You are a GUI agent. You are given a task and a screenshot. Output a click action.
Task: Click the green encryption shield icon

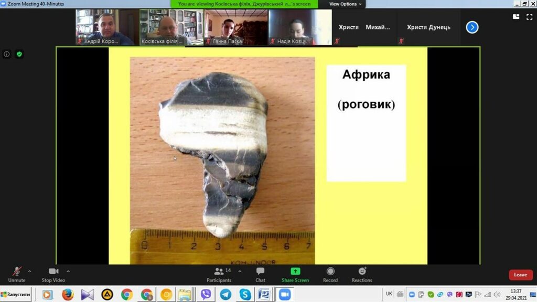(19, 54)
